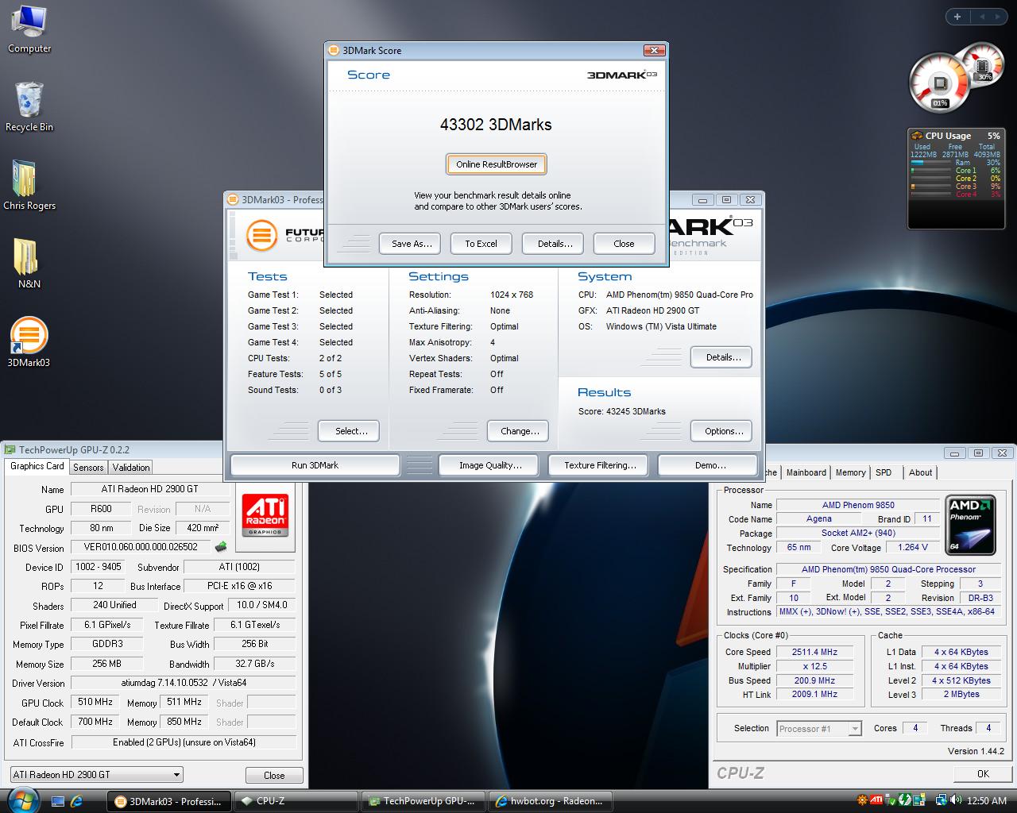Click the ATI Radeon Graphics logo in GPU-Z
Screen dimensions: 1017x813
point(265,514)
